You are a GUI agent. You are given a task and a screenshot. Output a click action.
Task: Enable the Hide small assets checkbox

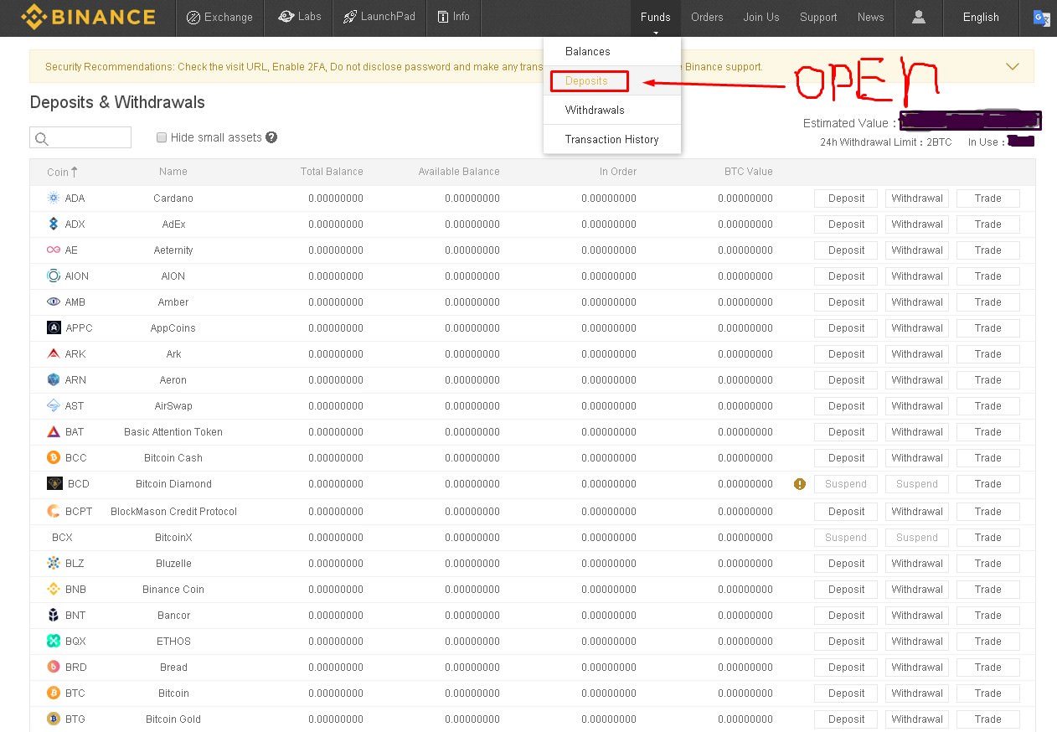coord(162,137)
